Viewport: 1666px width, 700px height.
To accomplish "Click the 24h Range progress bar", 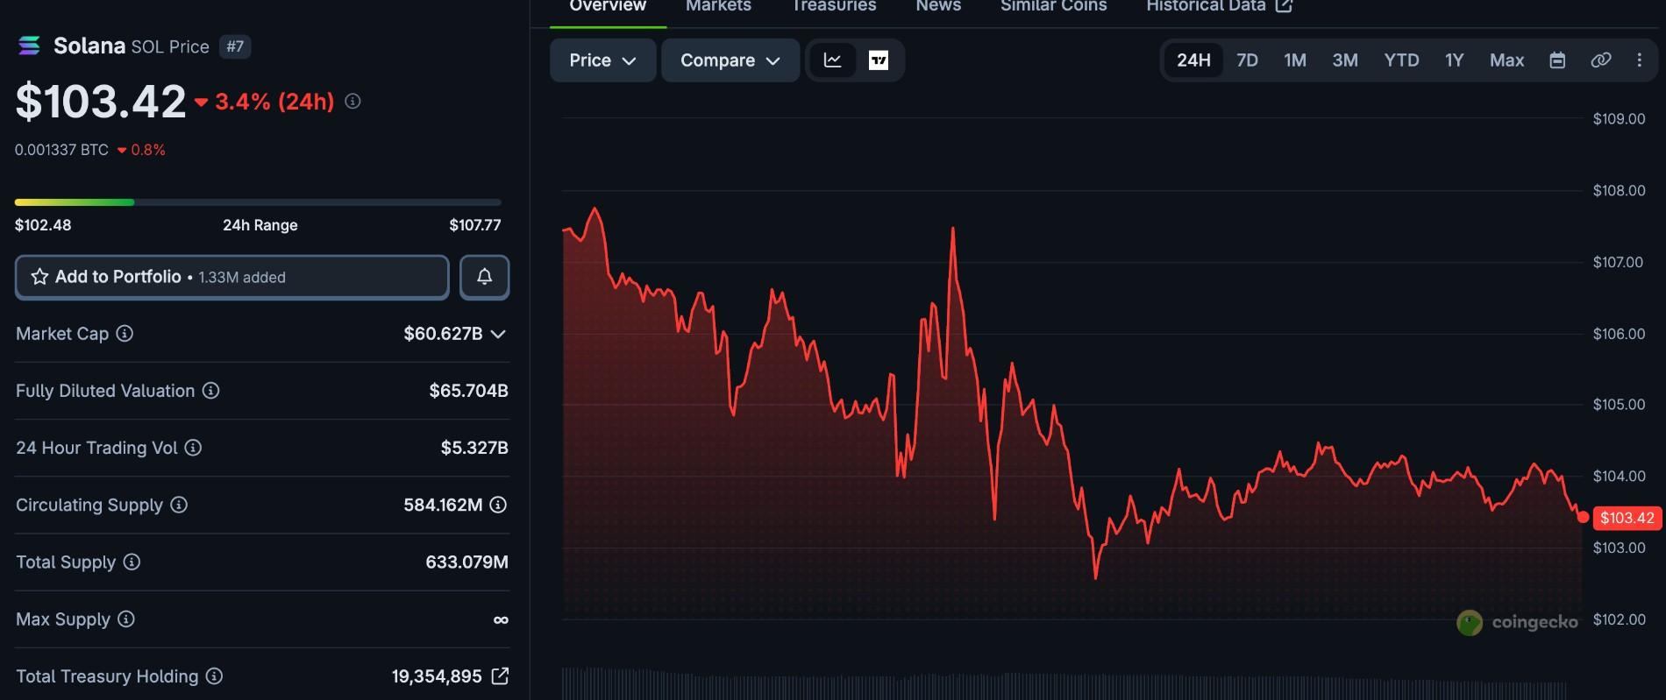I will [x=258, y=202].
